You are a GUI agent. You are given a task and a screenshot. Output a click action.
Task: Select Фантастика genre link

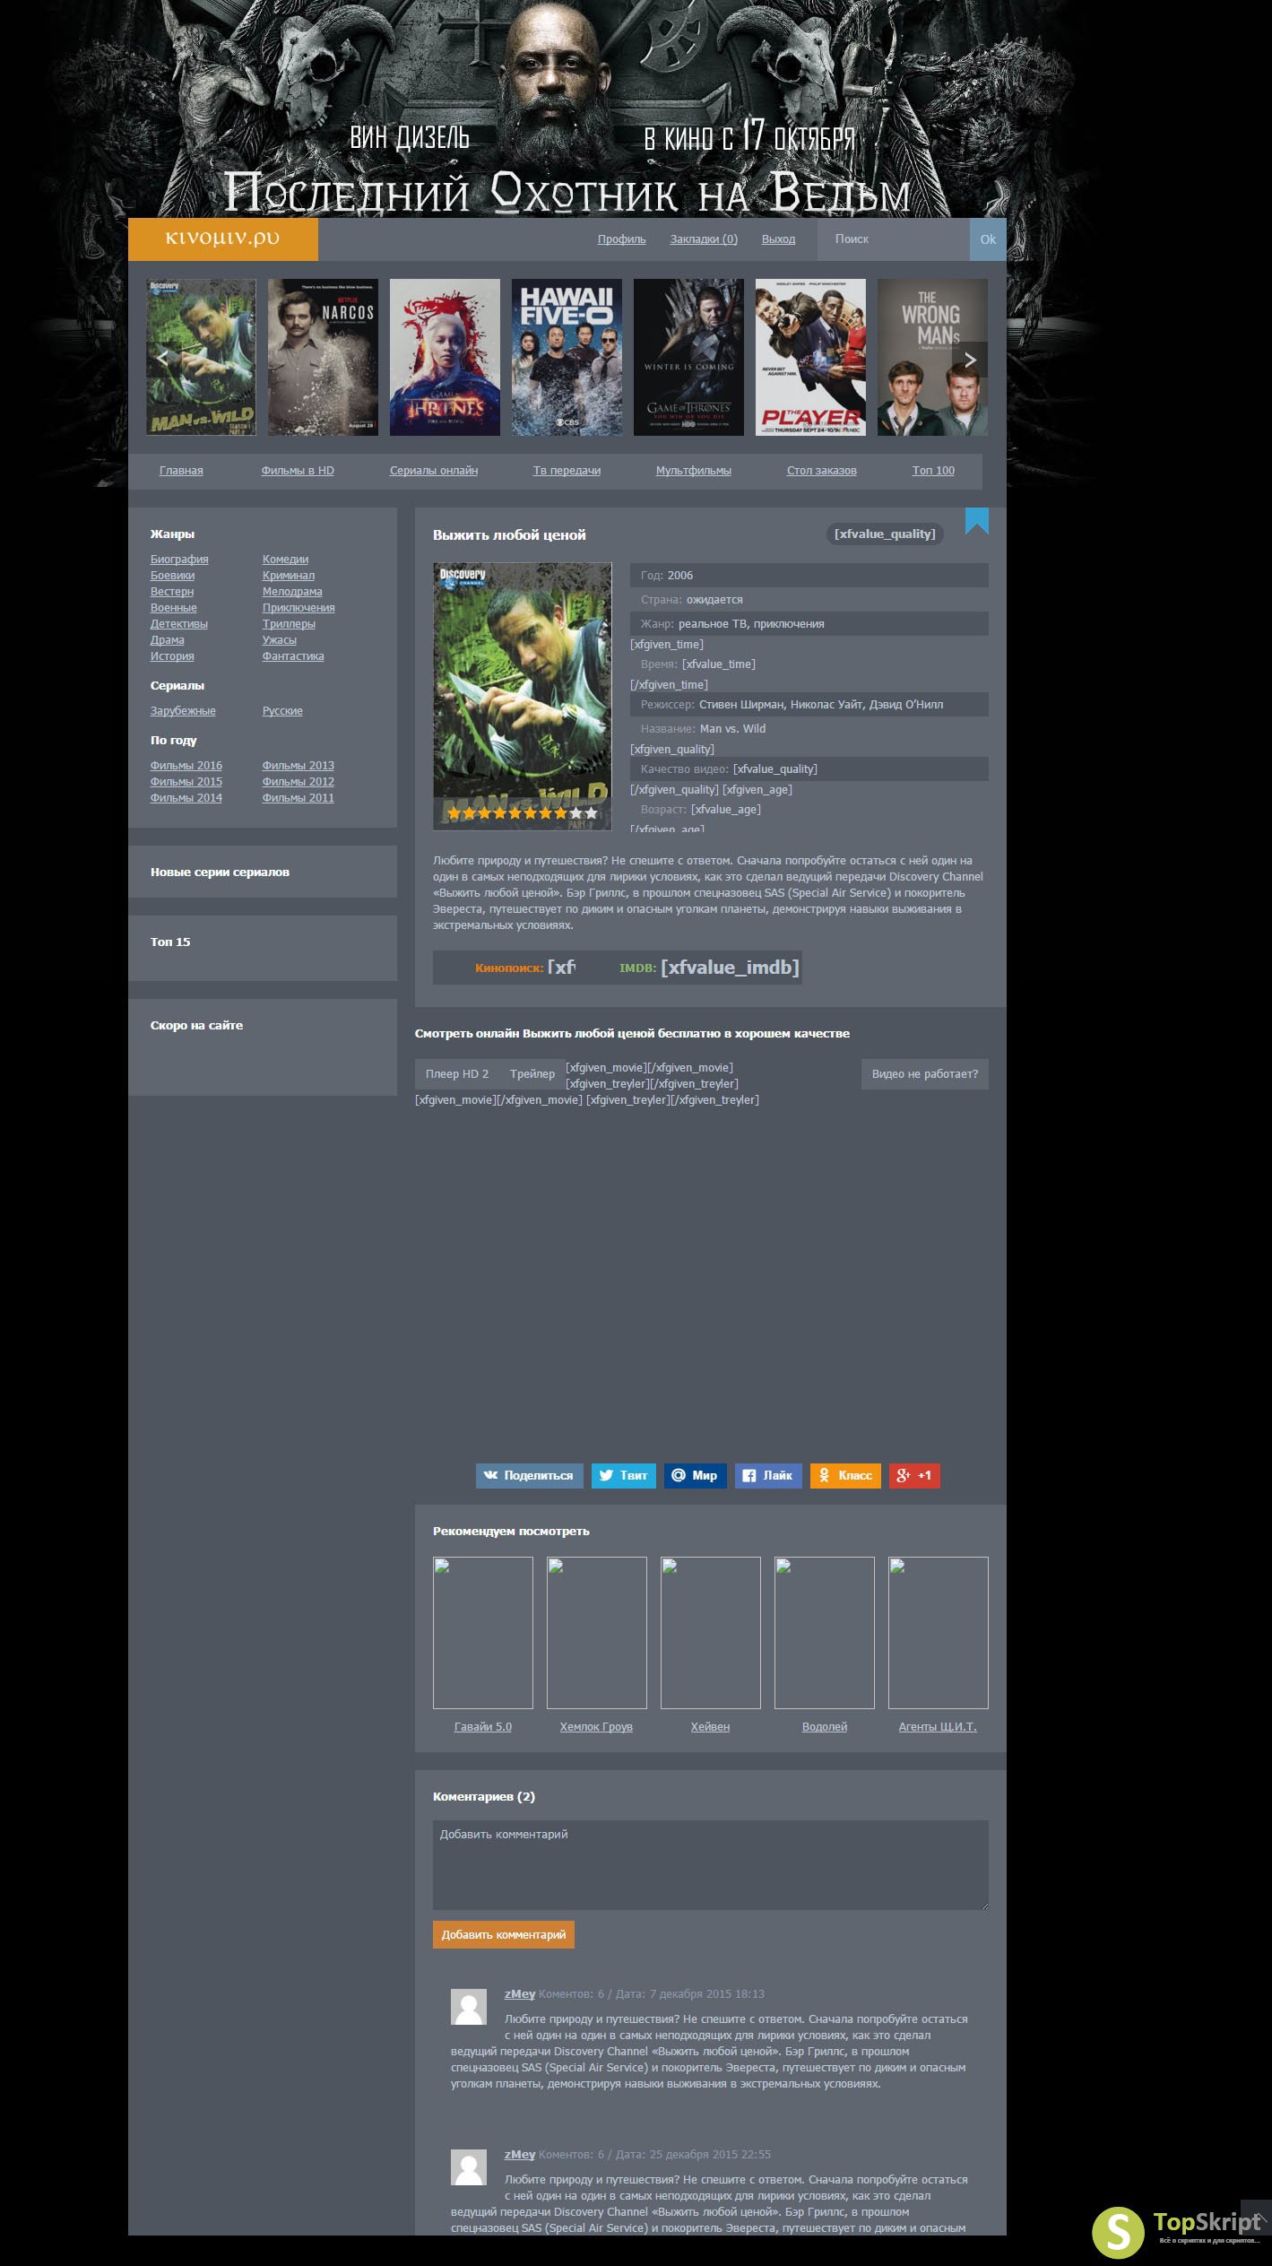tap(293, 656)
